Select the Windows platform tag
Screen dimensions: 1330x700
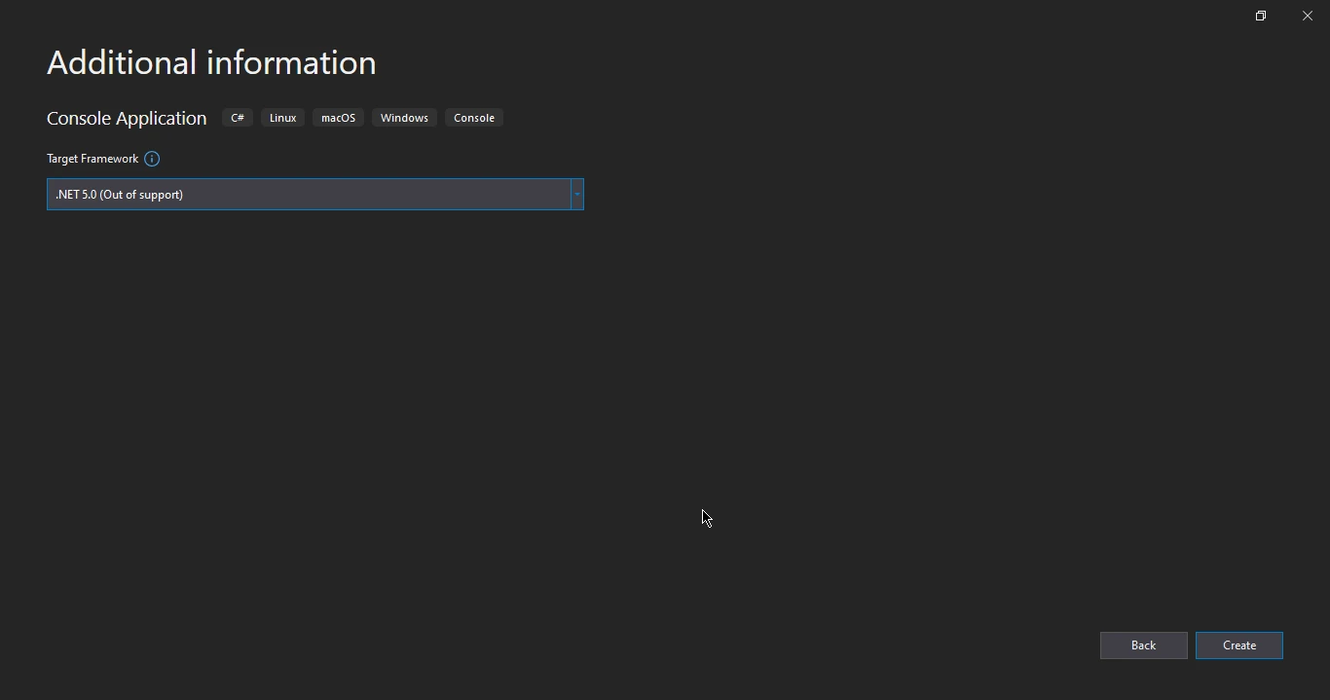pos(404,118)
